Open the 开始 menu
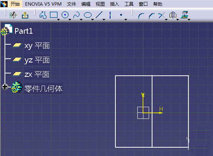This screenshot has width=213, height=156. (x=15, y=4)
